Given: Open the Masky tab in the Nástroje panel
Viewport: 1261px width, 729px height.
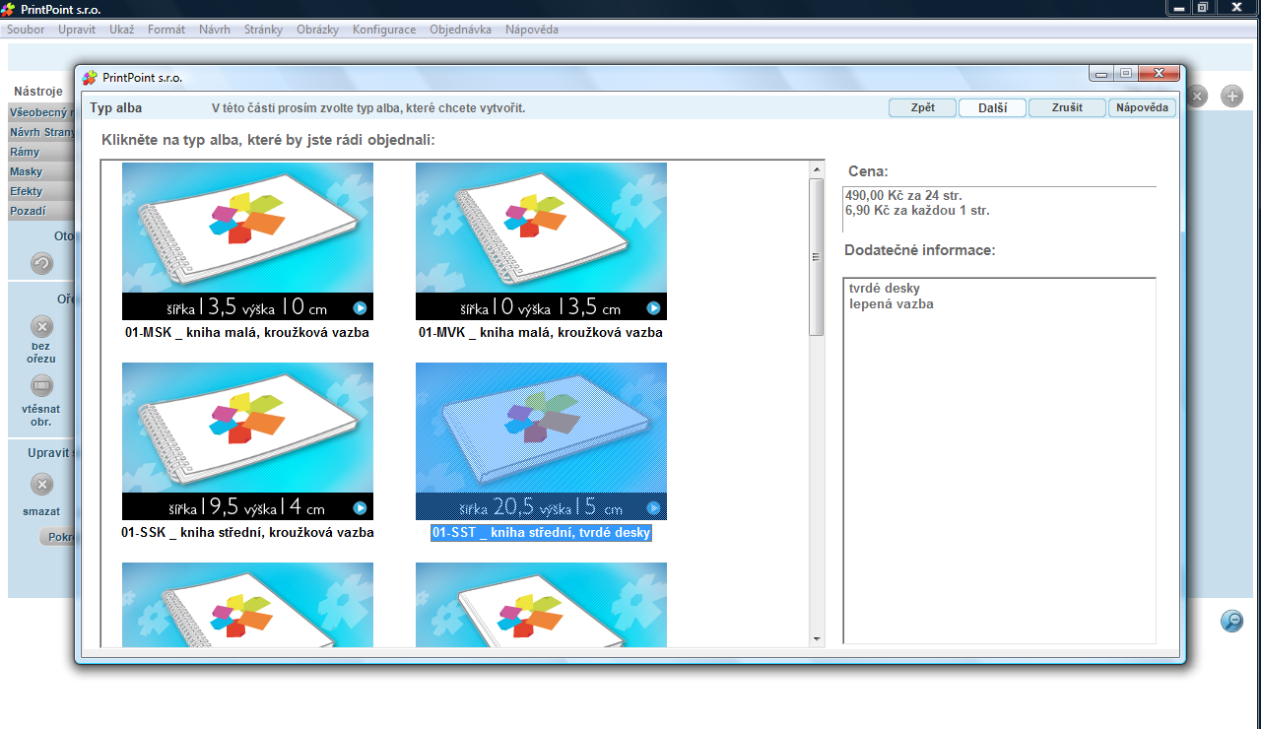Looking at the screenshot, I should tap(41, 171).
